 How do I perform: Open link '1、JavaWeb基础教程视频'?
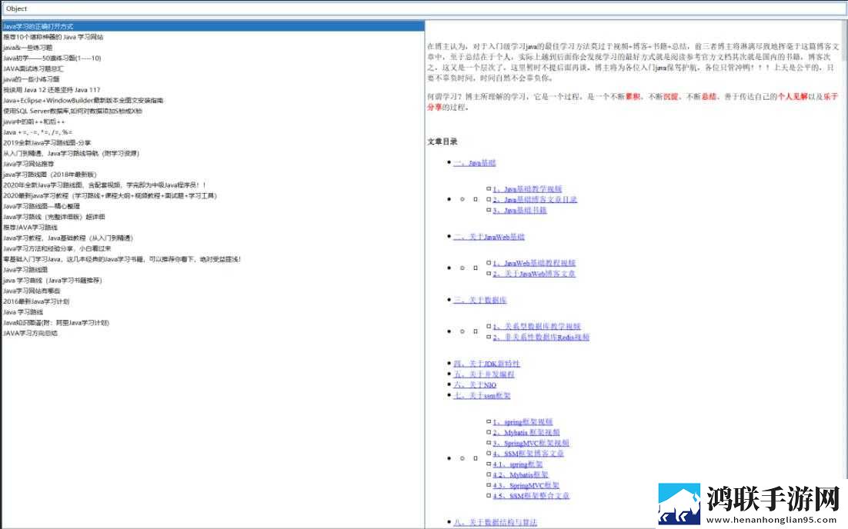534,263
